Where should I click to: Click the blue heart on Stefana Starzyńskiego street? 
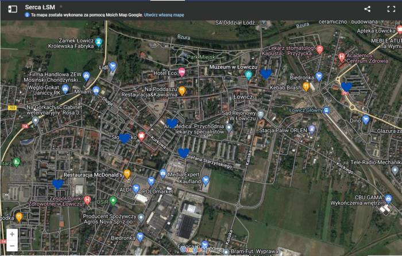click(184, 153)
